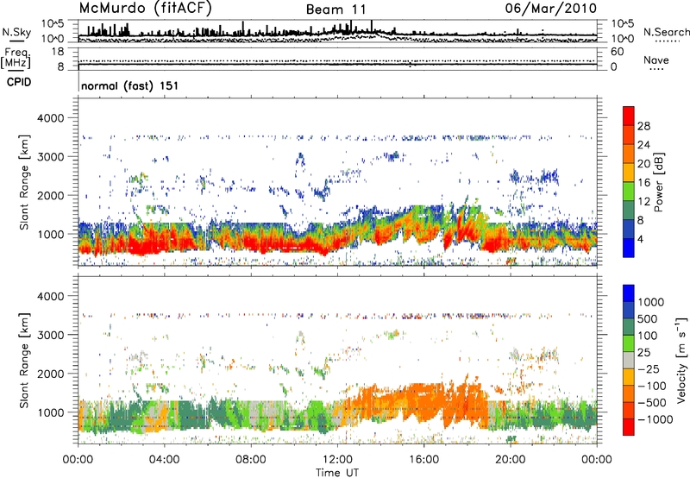Screen dimensions: 690x478
Task: Select the Beam 11 label
Action: [336, 9]
